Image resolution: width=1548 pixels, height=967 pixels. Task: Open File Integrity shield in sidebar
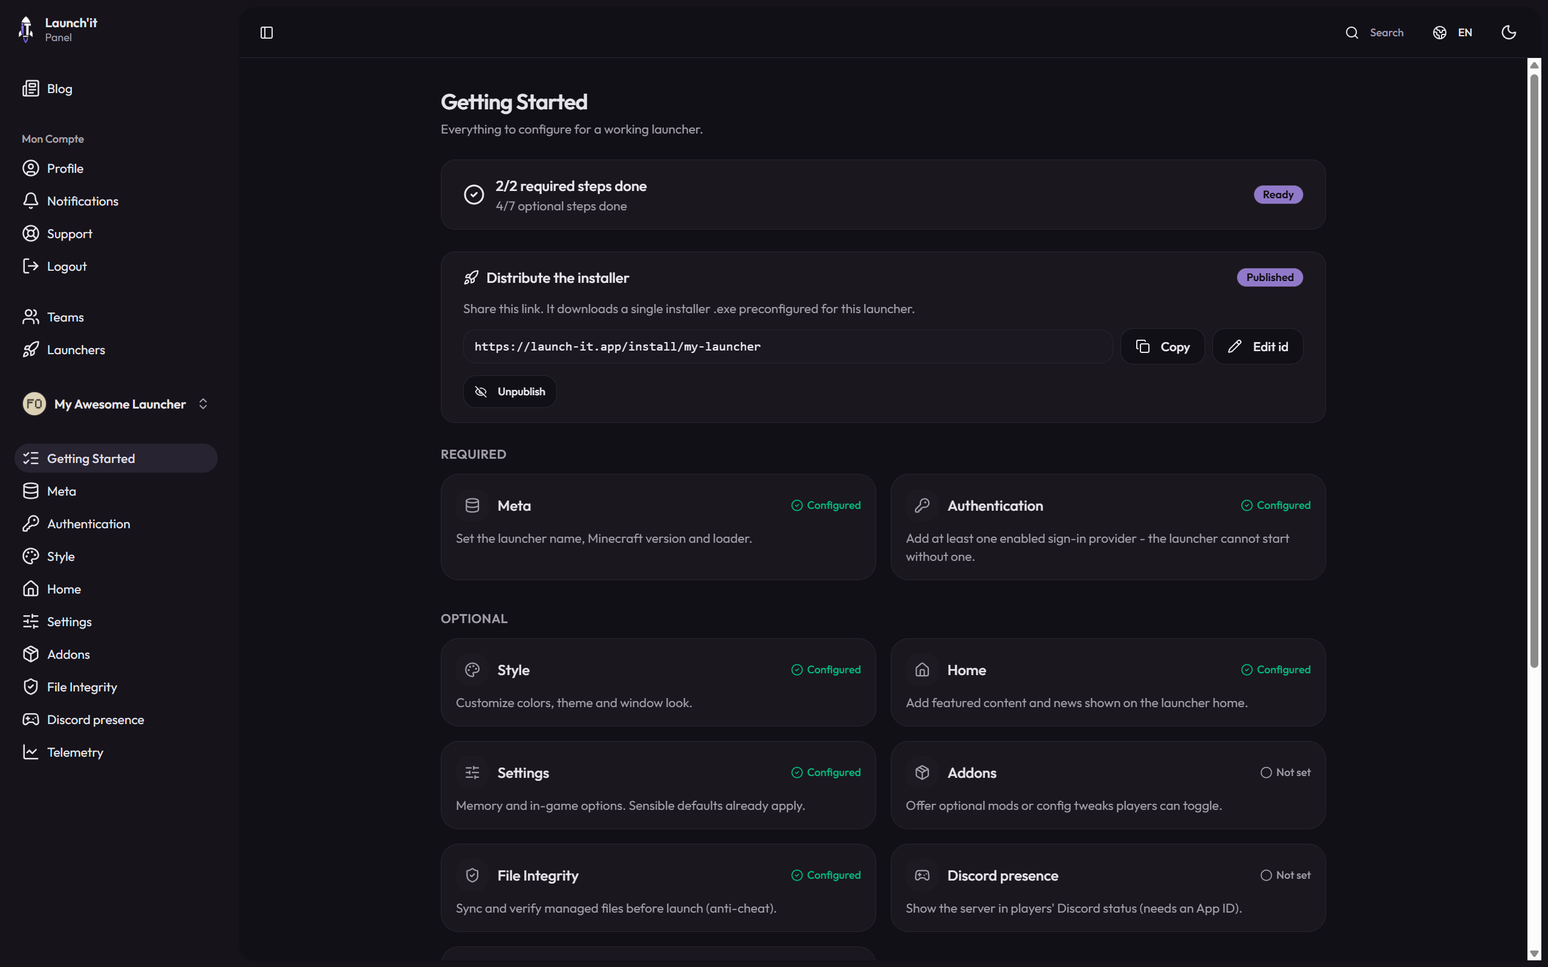[x=31, y=687]
